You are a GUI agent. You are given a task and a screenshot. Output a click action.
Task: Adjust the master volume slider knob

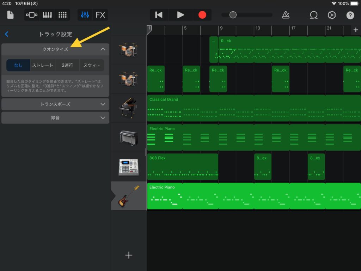click(x=233, y=15)
